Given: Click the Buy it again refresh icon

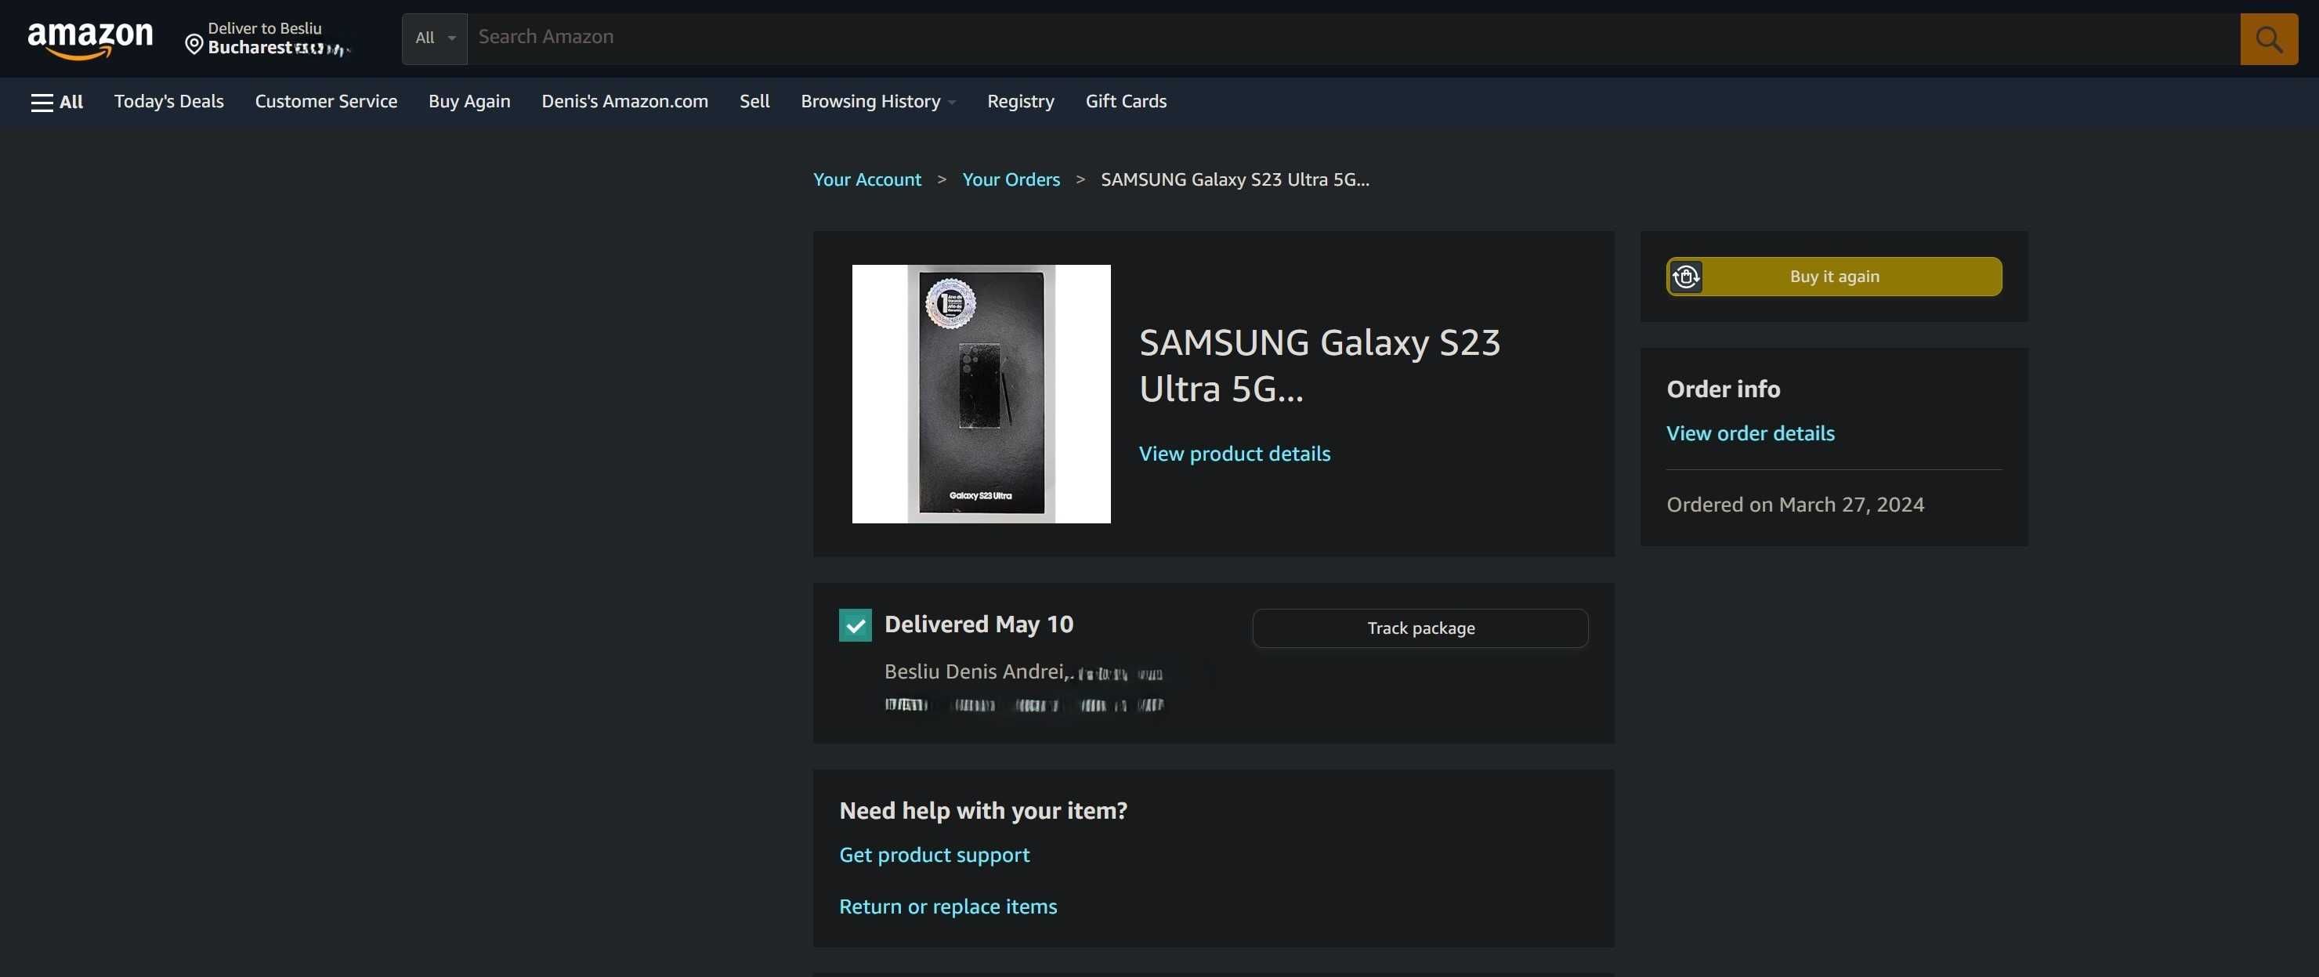Looking at the screenshot, I should tap(1686, 277).
